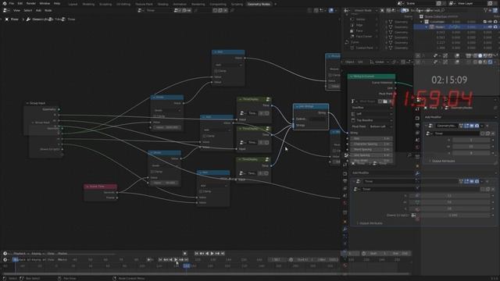Open the File menu
The height and width of the screenshot is (281, 500).
[x=12, y=3]
